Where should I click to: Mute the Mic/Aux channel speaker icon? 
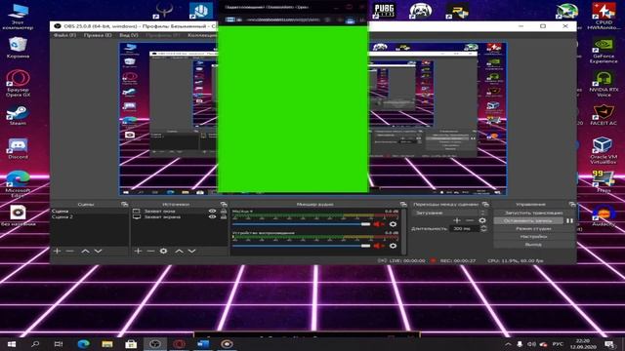[378, 224]
